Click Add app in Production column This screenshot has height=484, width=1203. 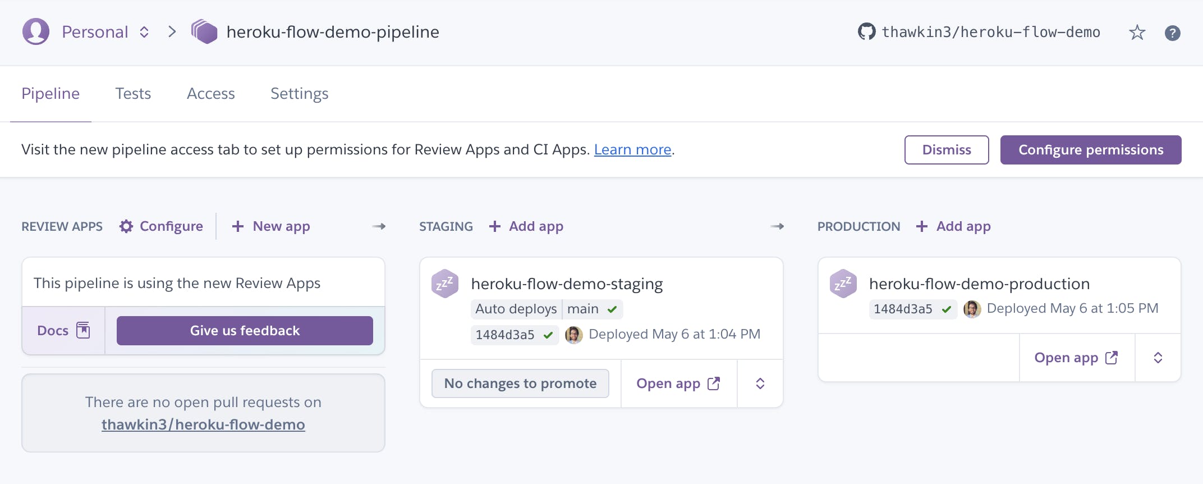pos(954,226)
